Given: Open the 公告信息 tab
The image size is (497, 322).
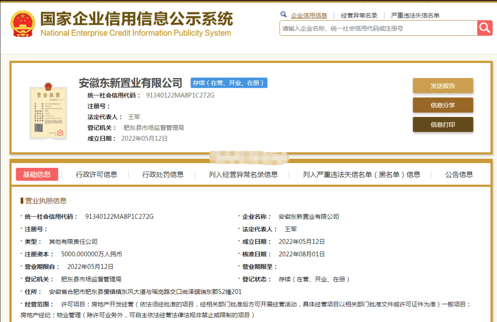Looking at the screenshot, I should [x=459, y=175].
